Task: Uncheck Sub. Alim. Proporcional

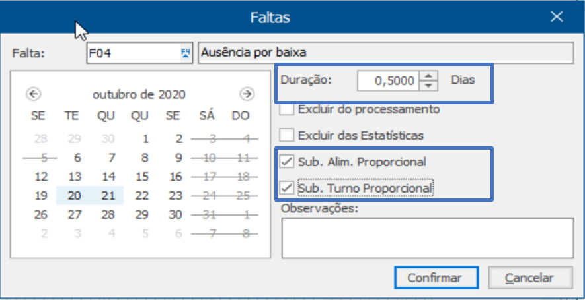Action: (286, 162)
